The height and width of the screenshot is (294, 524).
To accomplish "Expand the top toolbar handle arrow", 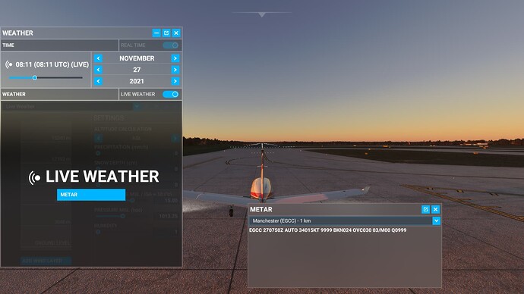I will [x=262, y=14].
